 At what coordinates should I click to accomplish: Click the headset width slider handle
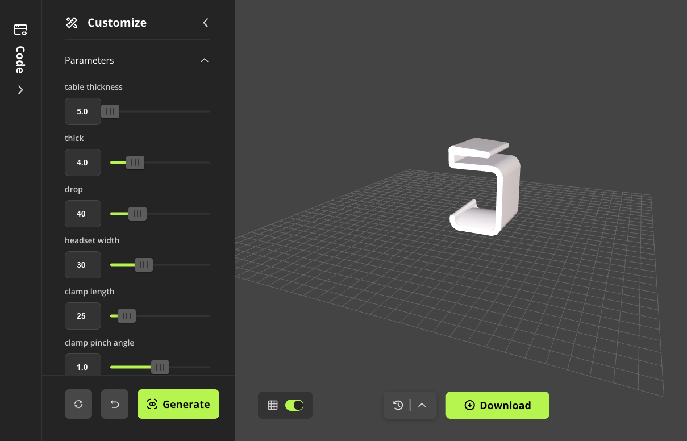[x=144, y=265]
